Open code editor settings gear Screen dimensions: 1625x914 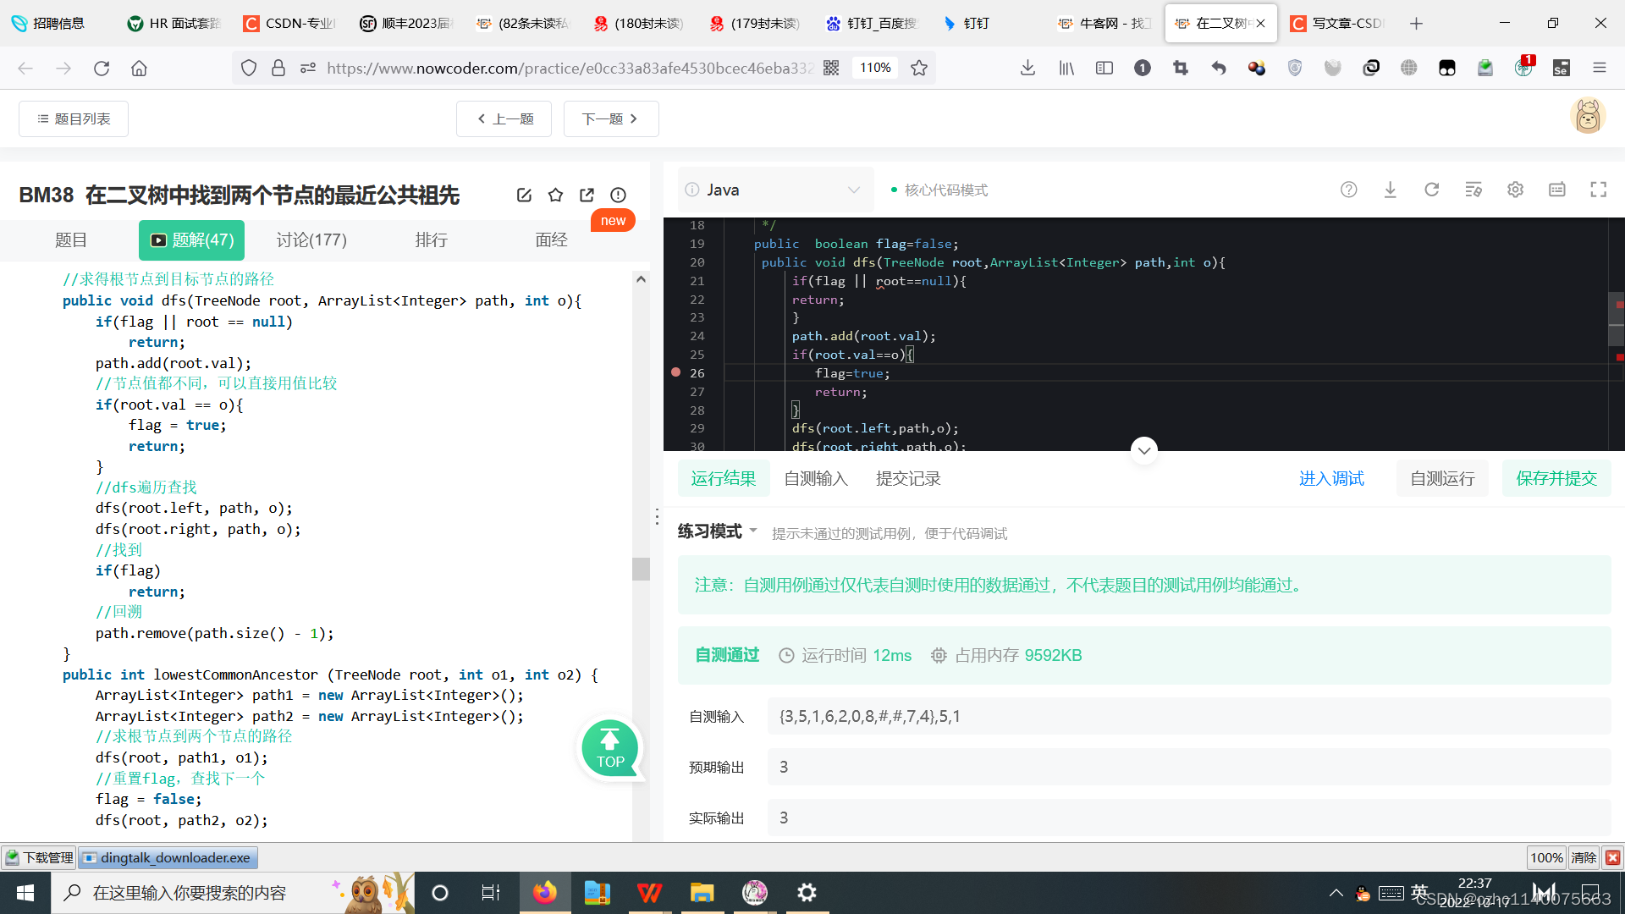(1515, 190)
